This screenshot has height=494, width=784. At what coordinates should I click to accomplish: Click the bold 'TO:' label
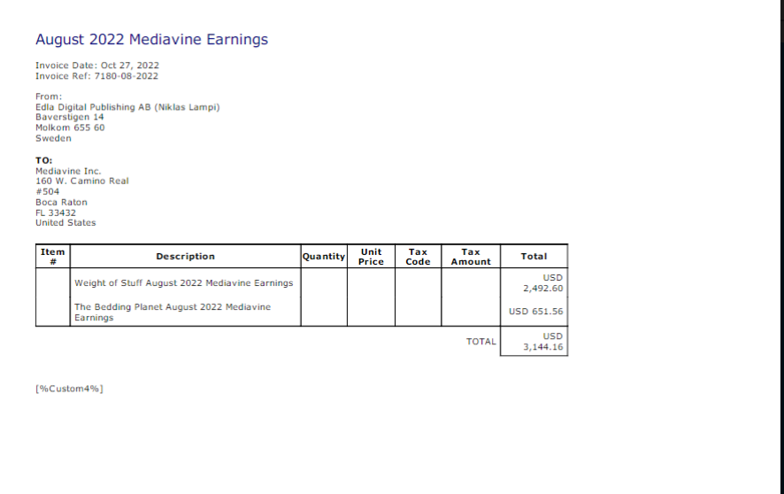click(x=43, y=160)
